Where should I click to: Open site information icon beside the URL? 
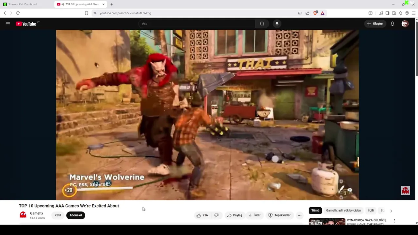[x=95, y=13]
